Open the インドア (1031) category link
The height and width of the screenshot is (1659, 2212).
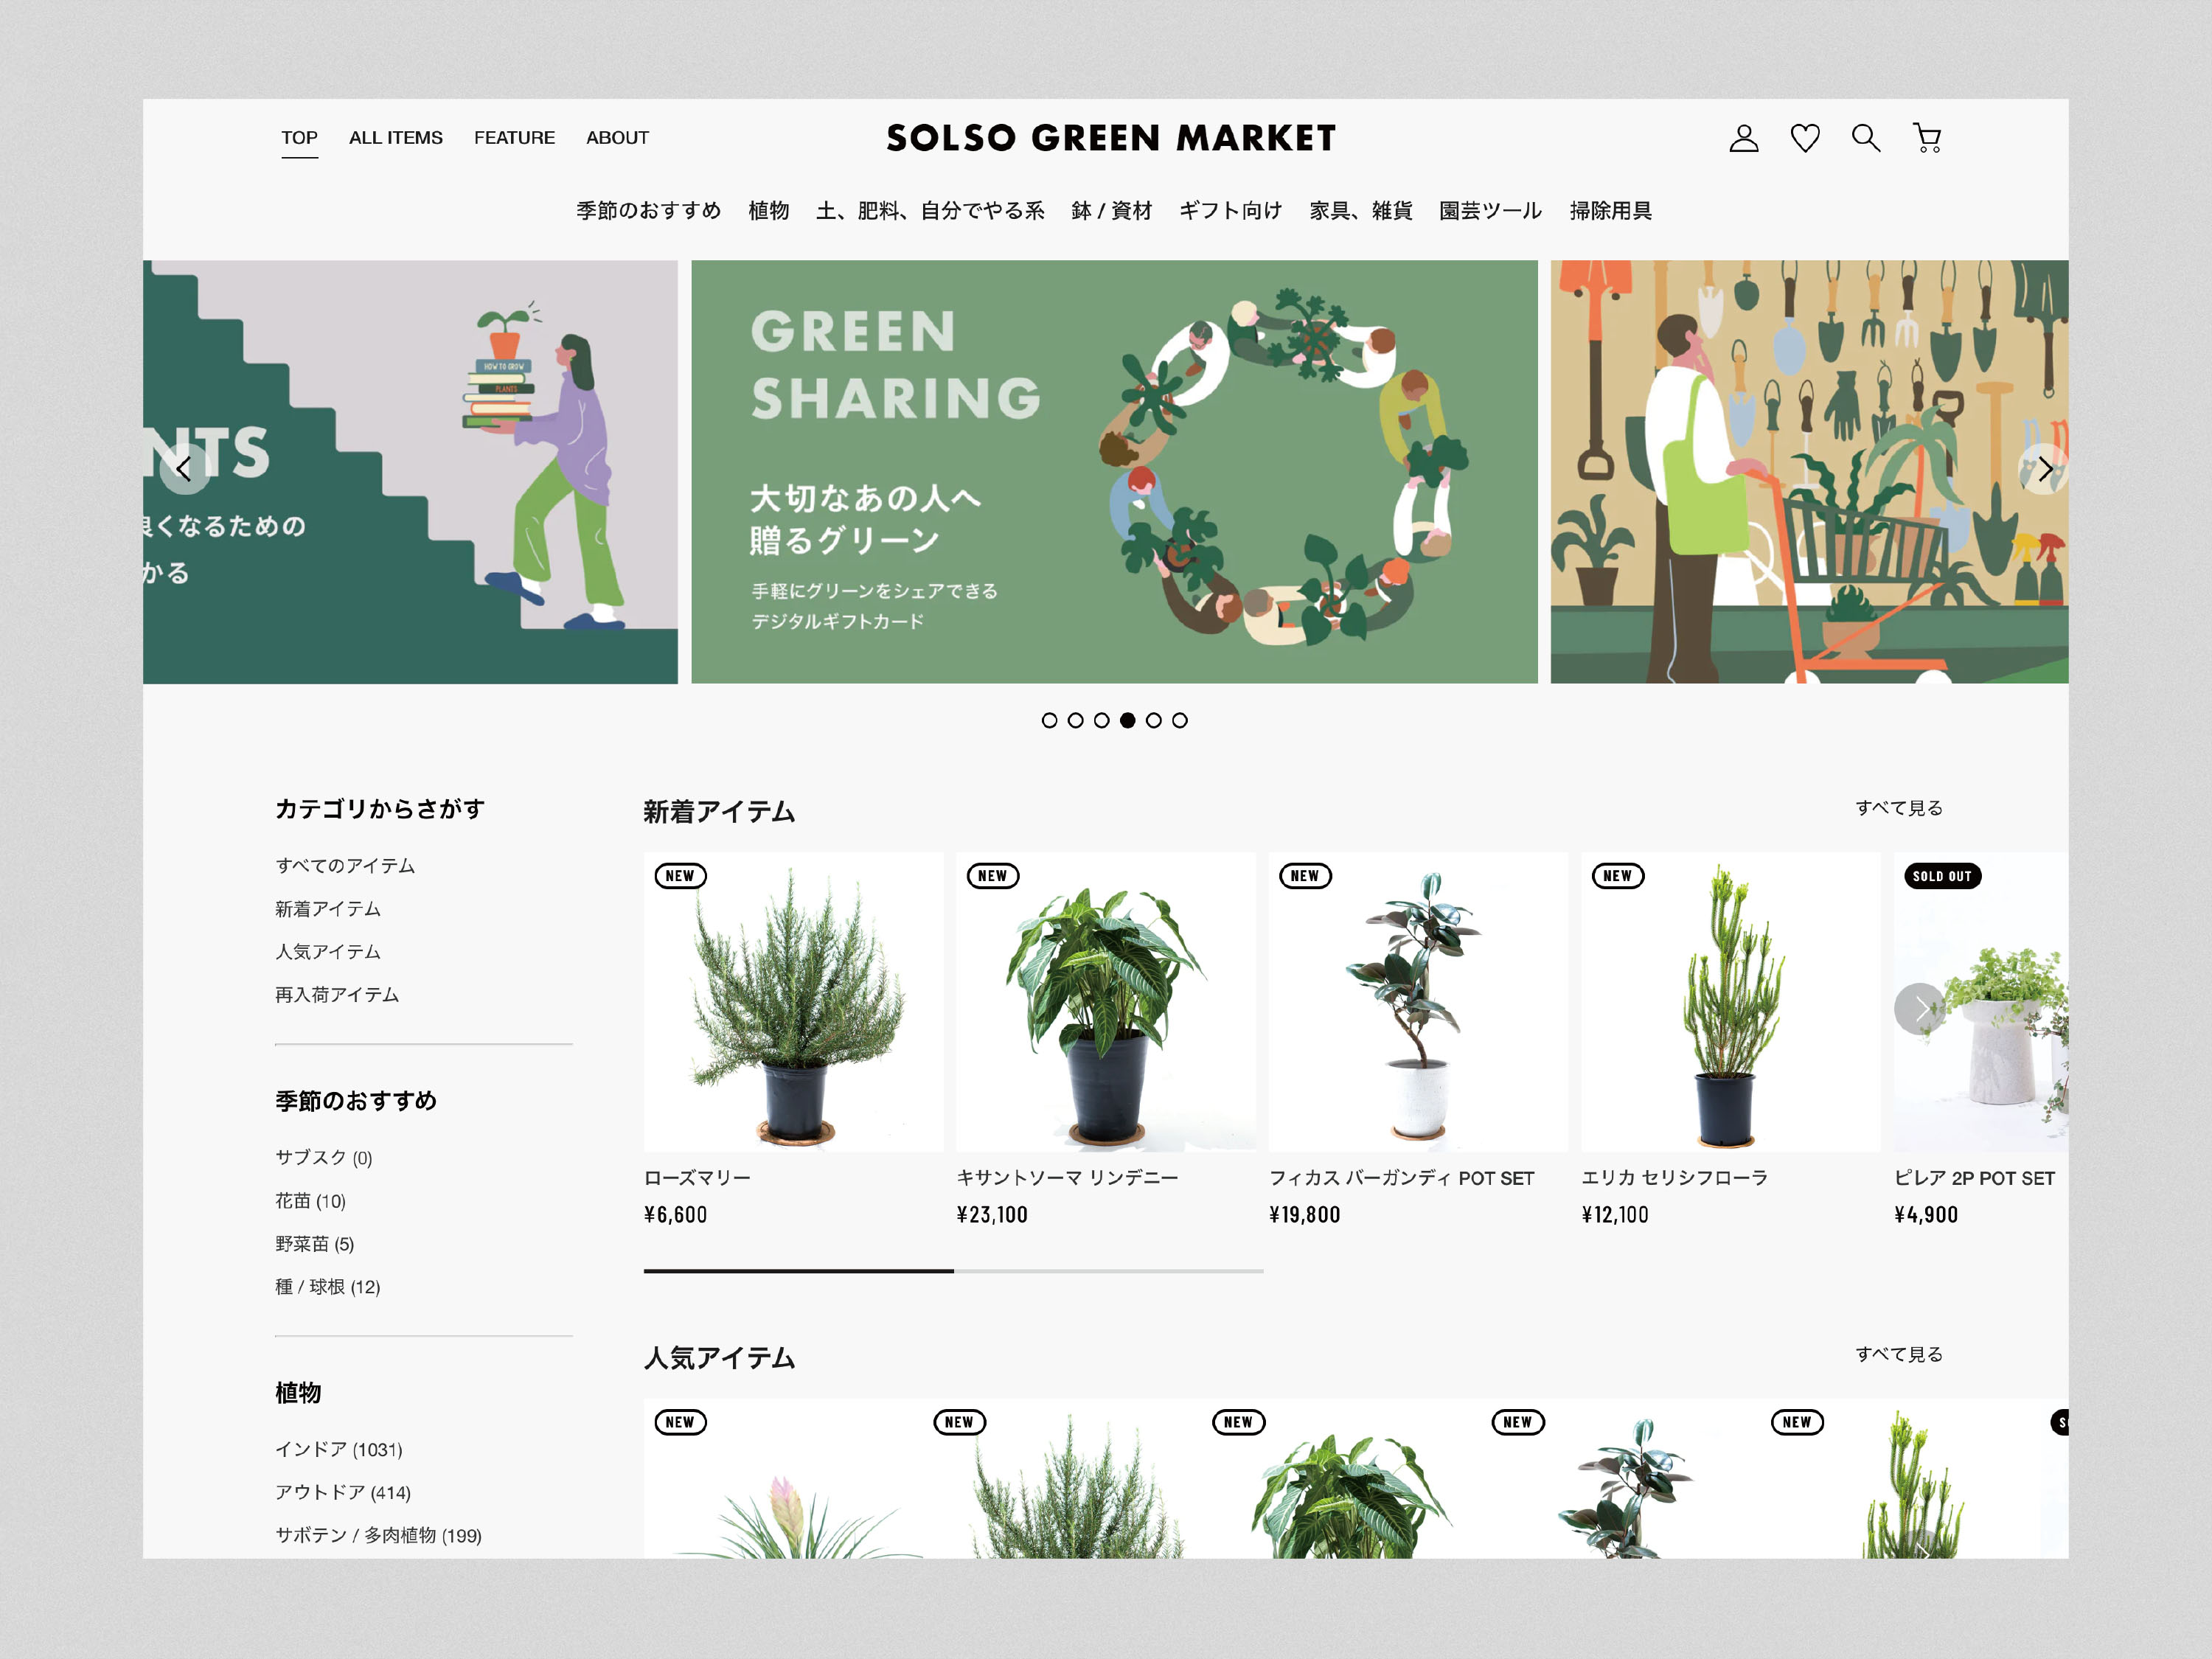pos(338,1448)
